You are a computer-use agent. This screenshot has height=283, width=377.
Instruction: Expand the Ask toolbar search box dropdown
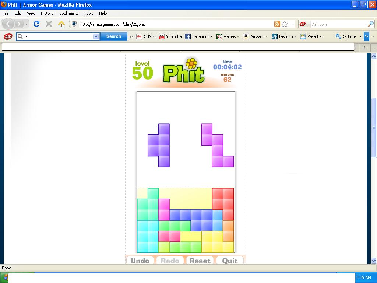96,36
